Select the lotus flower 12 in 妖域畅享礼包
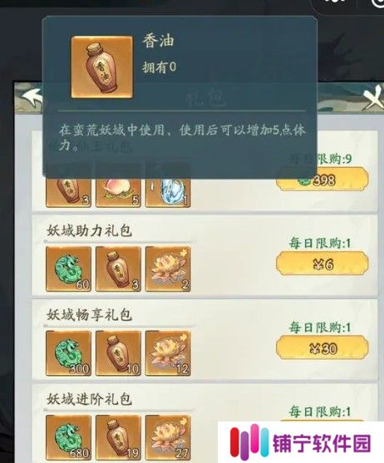 pyautogui.click(x=168, y=353)
